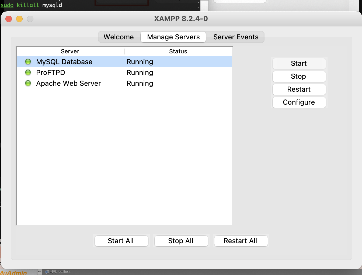The height and width of the screenshot is (275, 362).
Task: Click MySQL Database green status icon
Action: click(28, 62)
